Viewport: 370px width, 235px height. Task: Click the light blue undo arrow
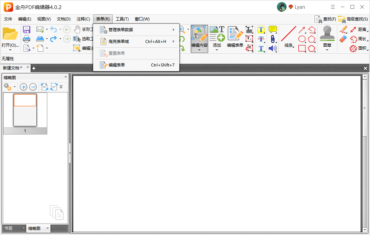click(53, 30)
